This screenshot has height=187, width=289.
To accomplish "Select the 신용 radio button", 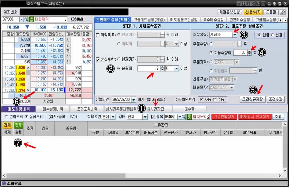I will pos(273,35).
